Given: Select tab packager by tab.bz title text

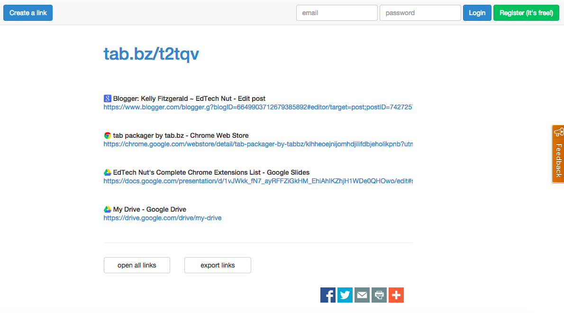Looking at the screenshot, I should click(x=181, y=135).
